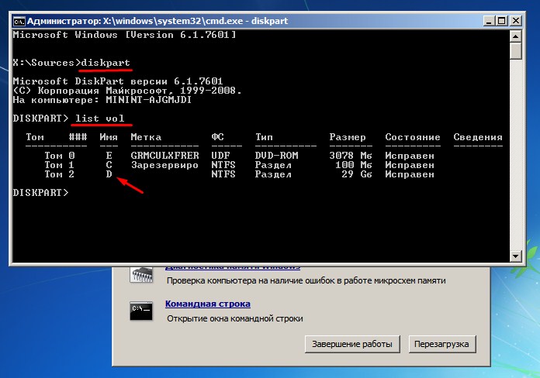Viewport: 540px width, 378px height.
Task: Click the text Открытие окна командной строки
Action: pyautogui.click(x=235, y=319)
